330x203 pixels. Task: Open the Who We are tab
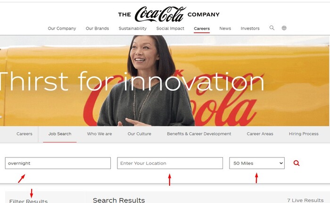pyautogui.click(x=99, y=134)
